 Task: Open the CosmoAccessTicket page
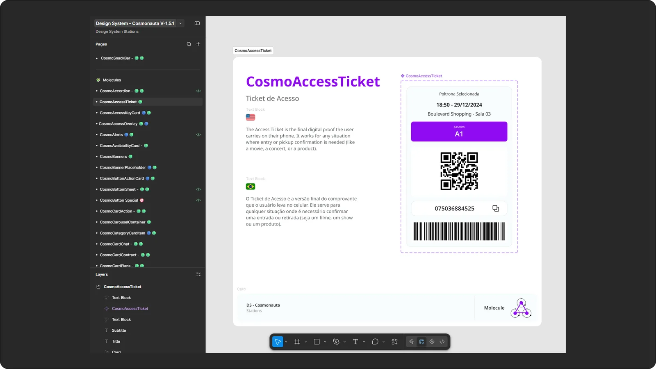[148, 102]
